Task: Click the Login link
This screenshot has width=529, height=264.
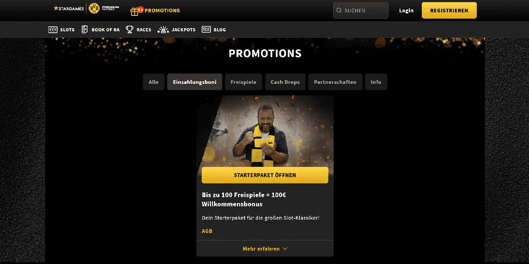Action: (x=406, y=11)
